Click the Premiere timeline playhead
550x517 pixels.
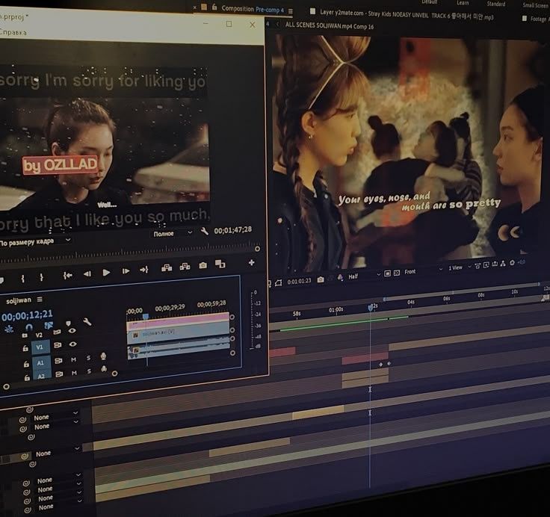point(146,316)
